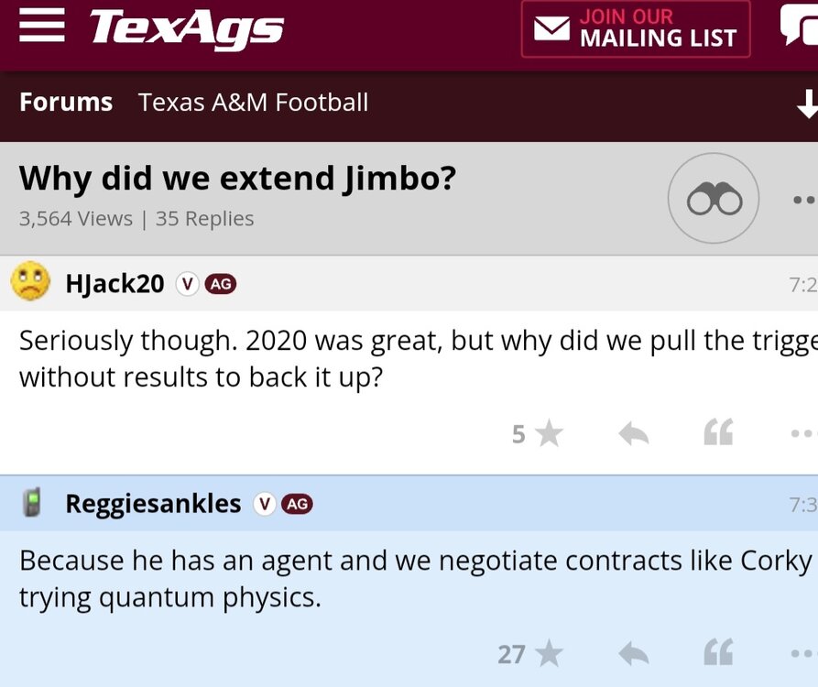Expand more options on HJack20's post
Image resolution: width=818 pixels, height=687 pixels.
(x=802, y=433)
